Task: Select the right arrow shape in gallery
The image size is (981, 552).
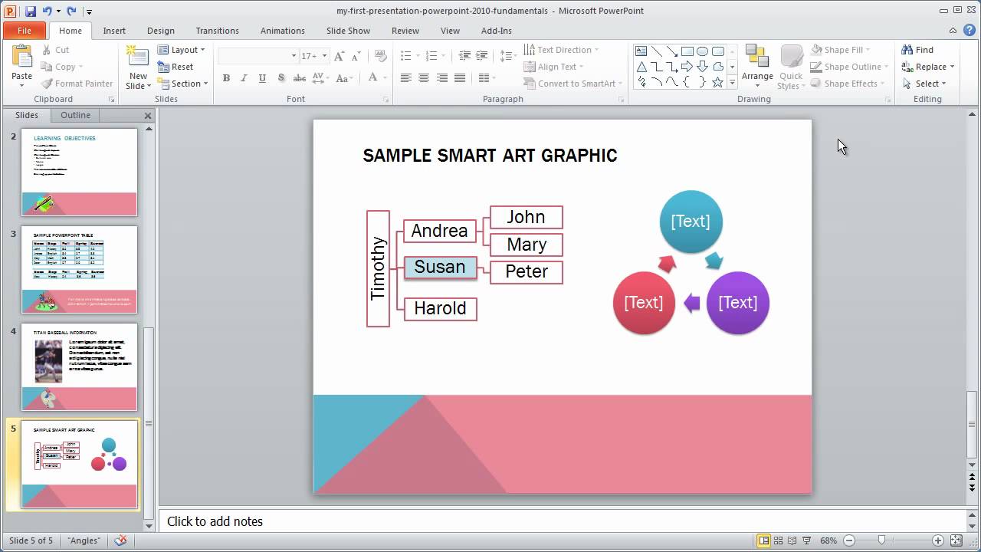Action: [687, 67]
